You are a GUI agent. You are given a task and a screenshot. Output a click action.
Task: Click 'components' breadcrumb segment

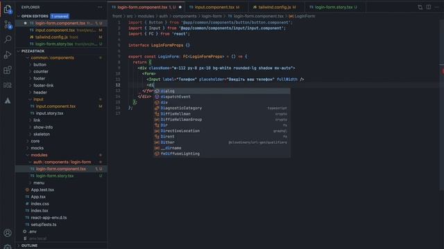tap(185, 16)
